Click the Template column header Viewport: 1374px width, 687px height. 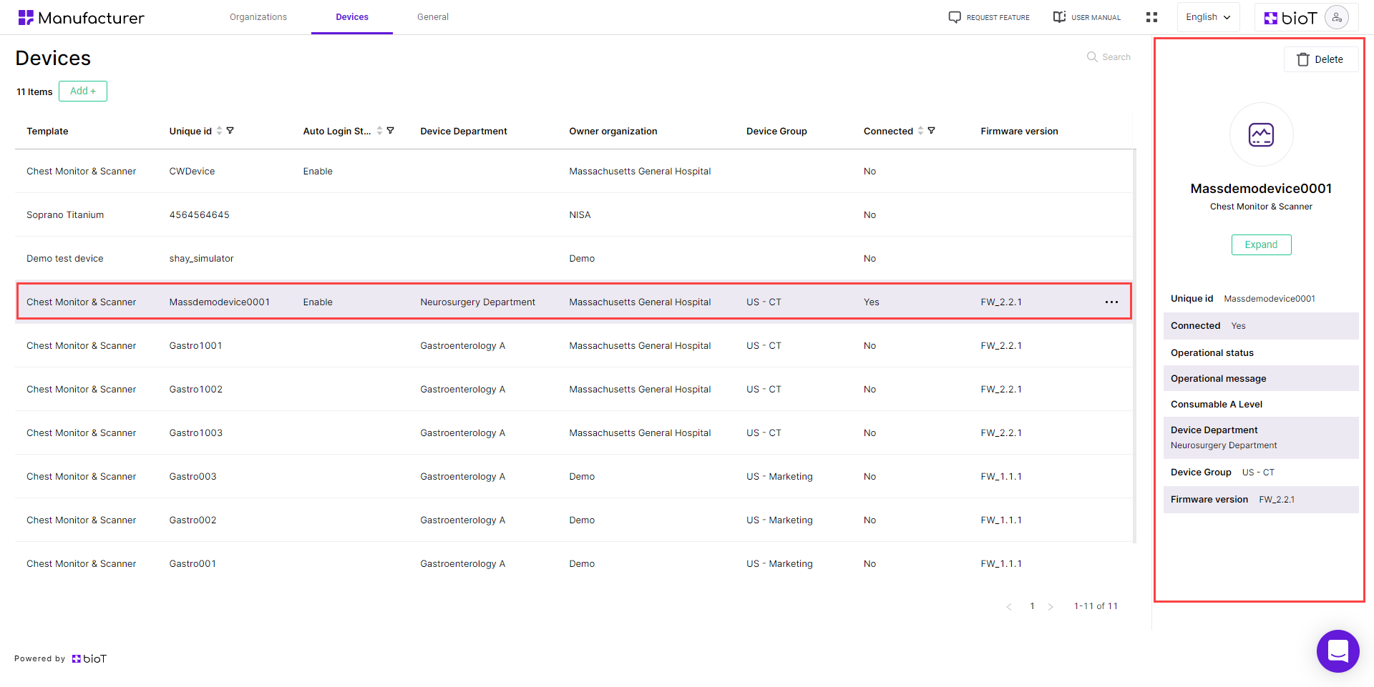point(47,131)
